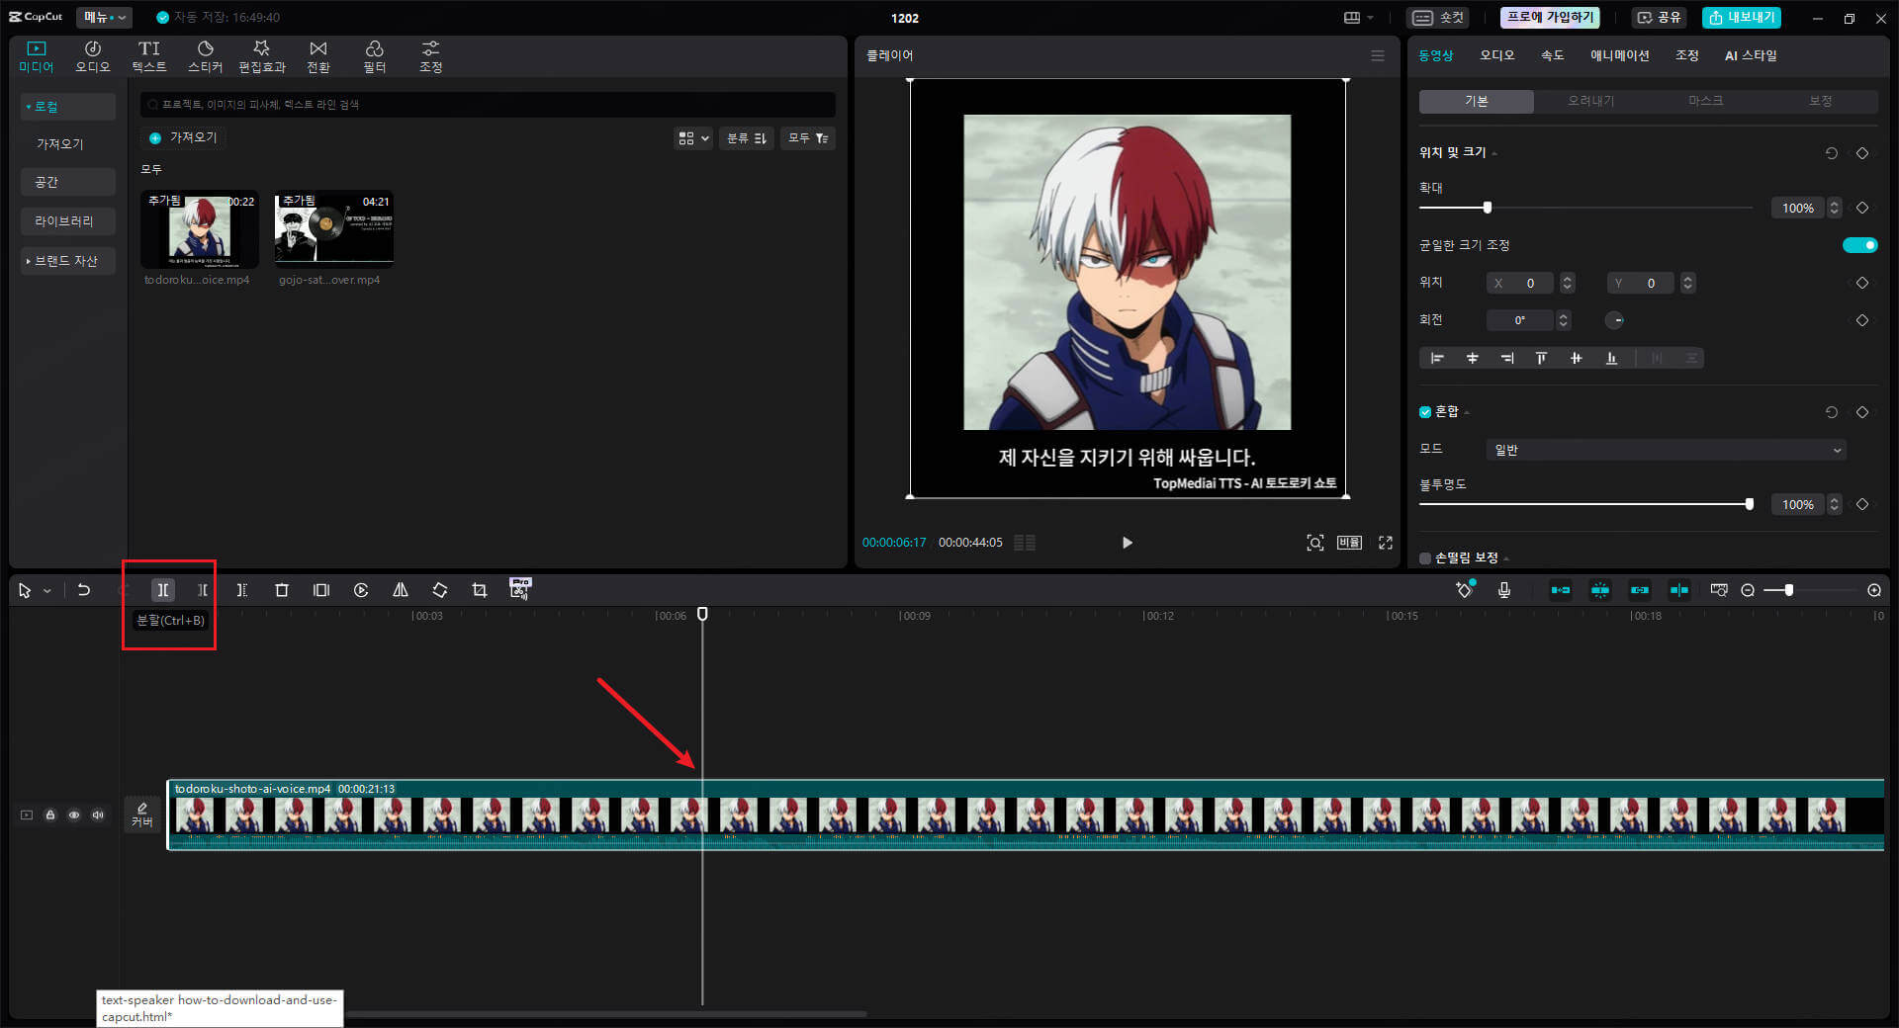Image resolution: width=1899 pixels, height=1028 pixels.
Task: Click the 라이브러리 sidebar button
Action: click(x=68, y=221)
